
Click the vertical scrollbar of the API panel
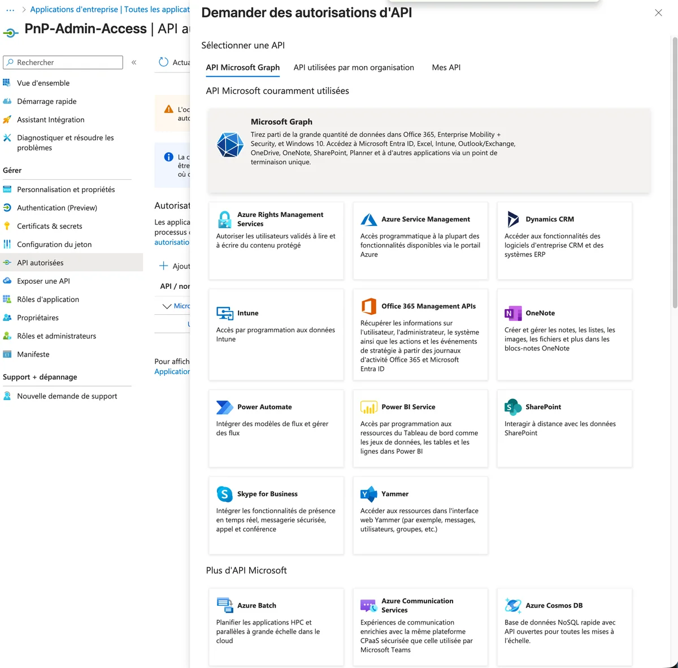[675, 172]
